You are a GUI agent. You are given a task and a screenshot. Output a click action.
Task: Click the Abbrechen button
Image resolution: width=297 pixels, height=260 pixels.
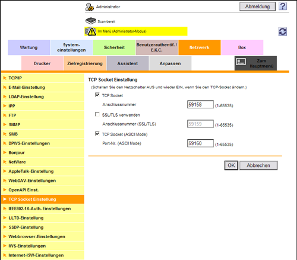(258, 165)
